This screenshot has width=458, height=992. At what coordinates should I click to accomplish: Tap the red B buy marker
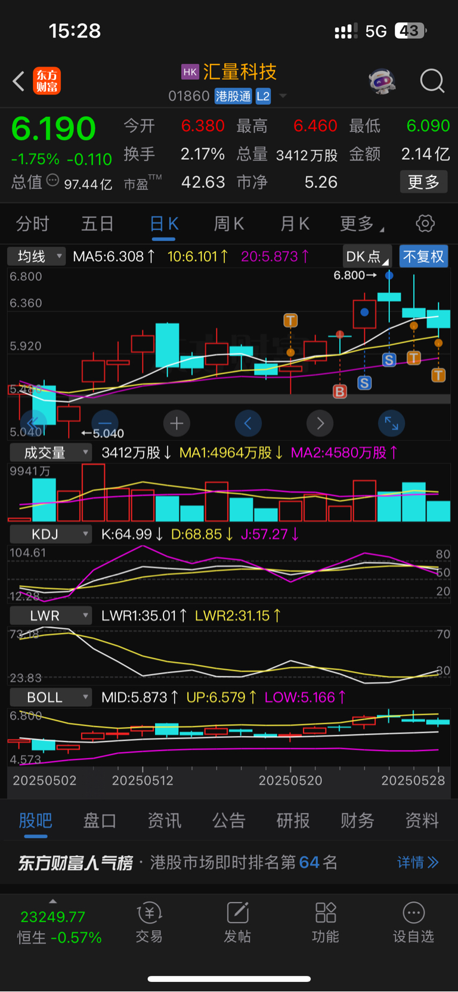point(340,391)
